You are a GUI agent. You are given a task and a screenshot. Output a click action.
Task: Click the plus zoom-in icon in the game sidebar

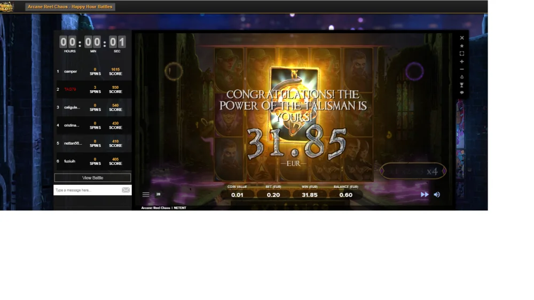[x=462, y=61]
